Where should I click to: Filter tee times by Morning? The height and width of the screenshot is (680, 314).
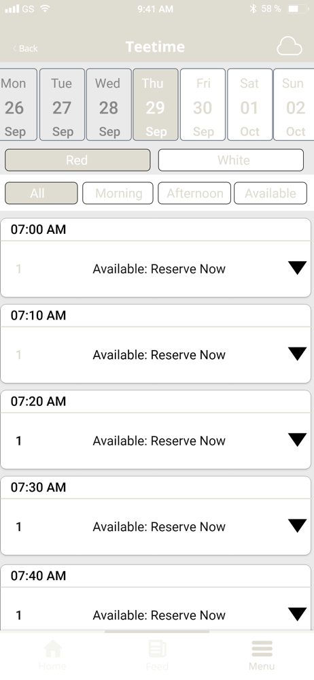(x=118, y=193)
